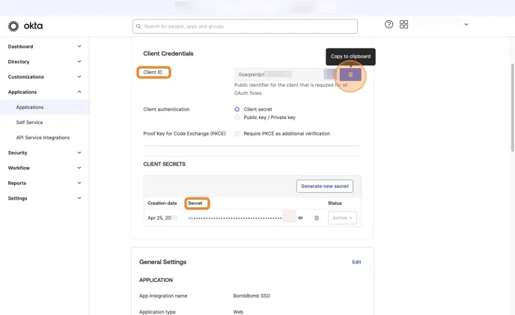This screenshot has width=515, height=315.
Task: Expand the Settings menu
Action: pyautogui.click(x=79, y=198)
